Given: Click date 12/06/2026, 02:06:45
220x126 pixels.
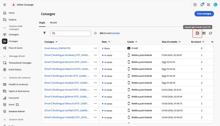Looking at the screenshot, I should [172, 111].
